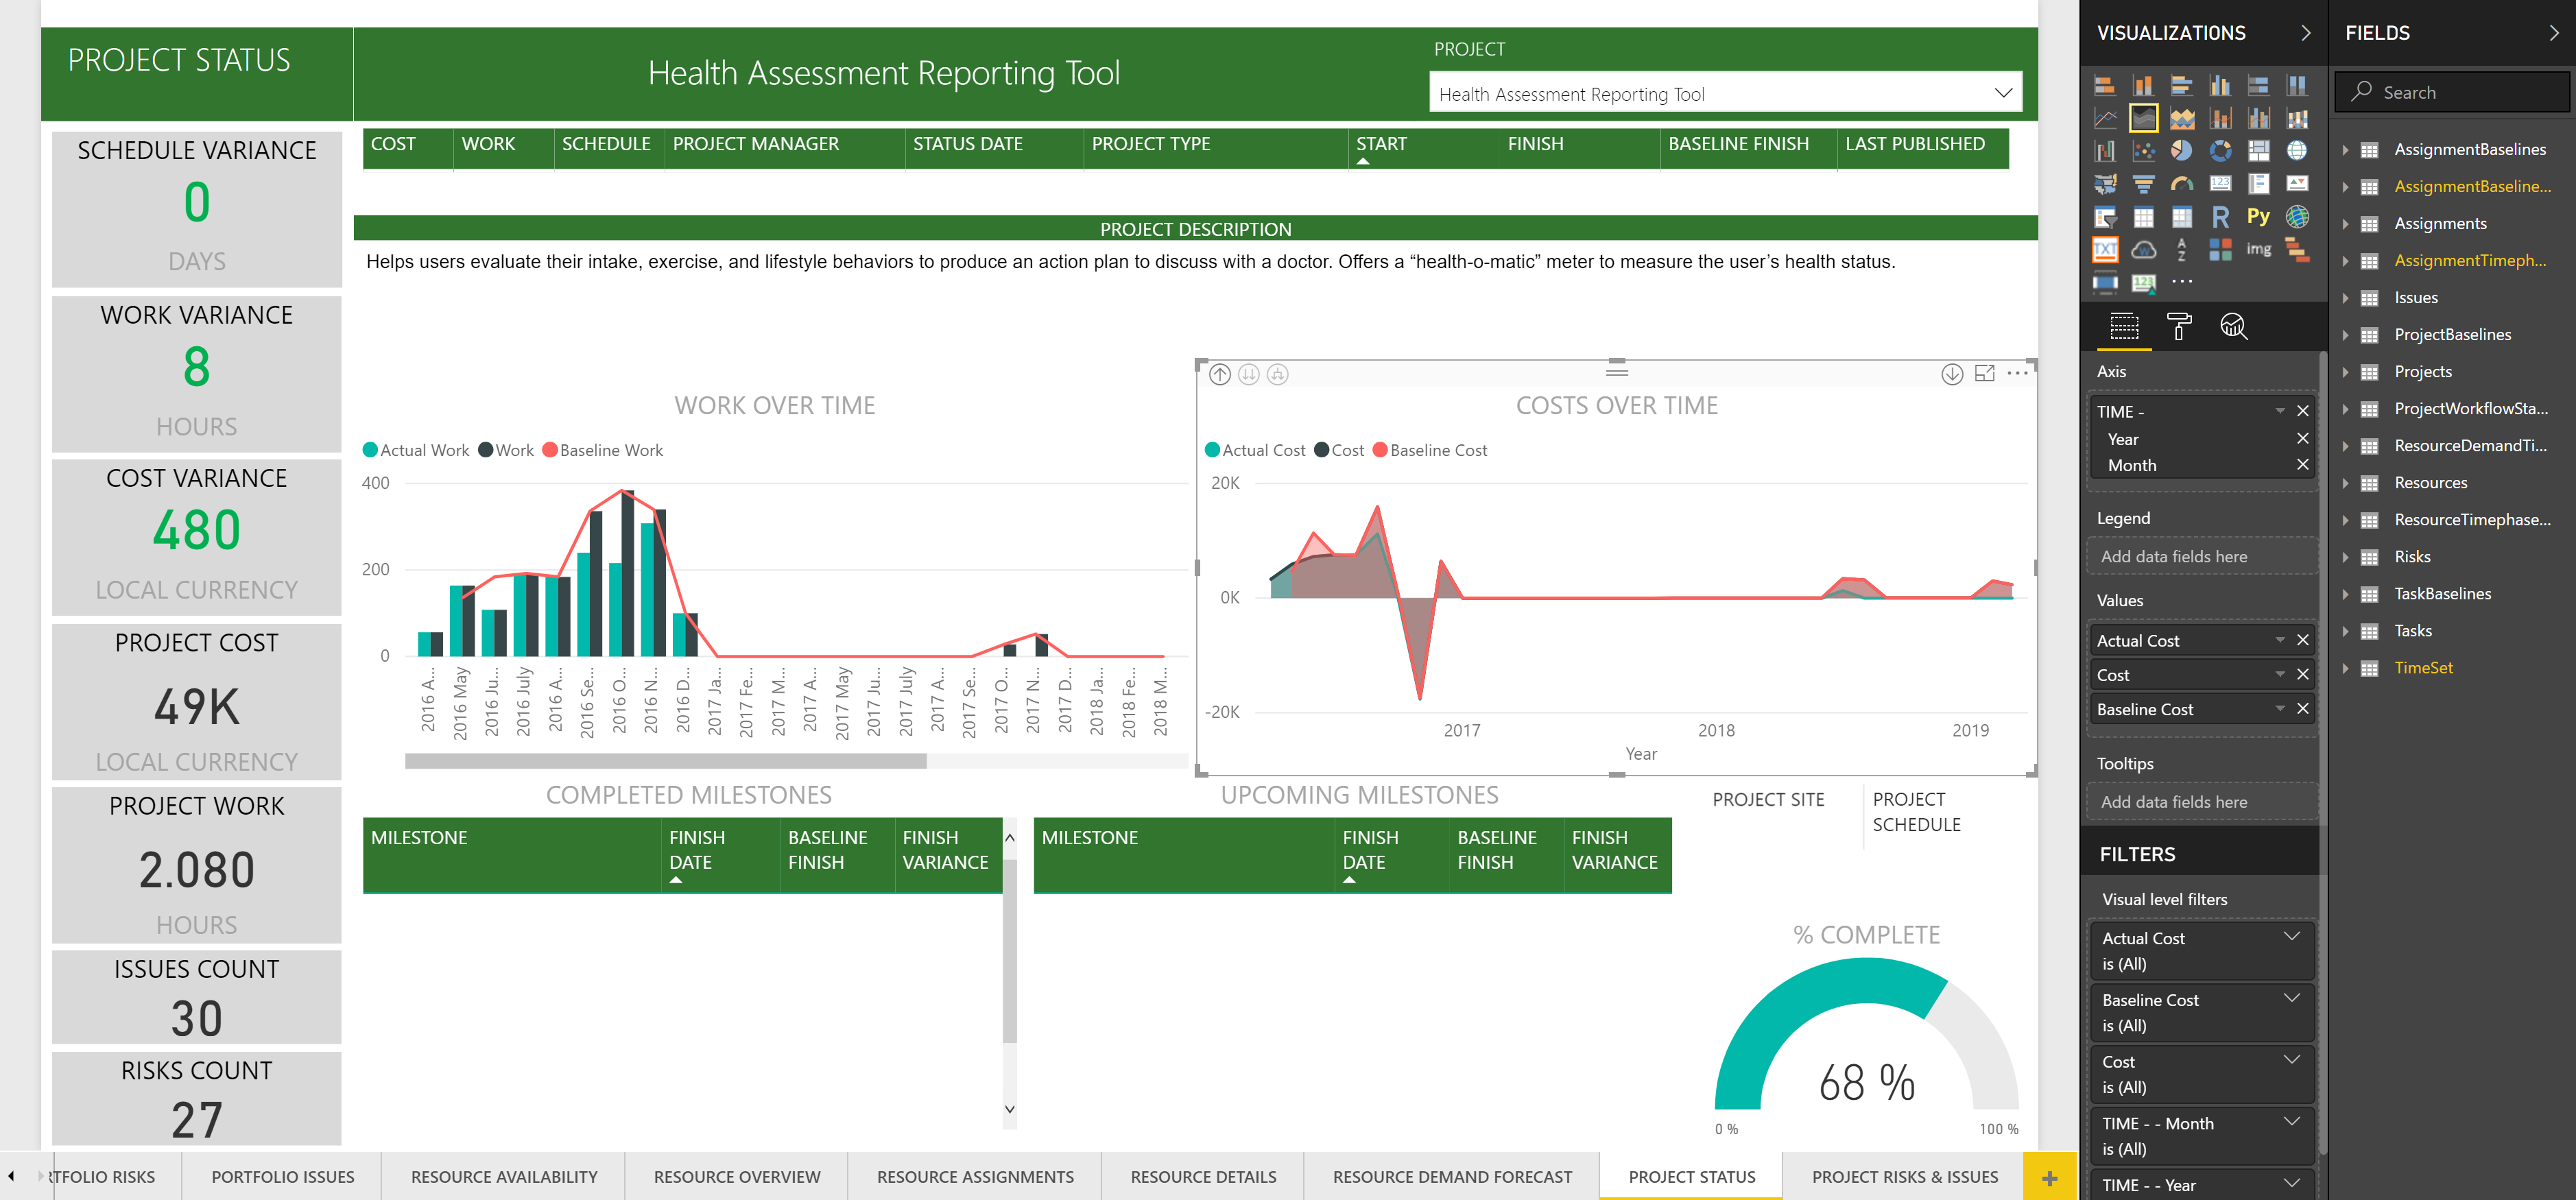This screenshot has width=2576, height=1200.
Task: Click the Search box in the Fields pane
Action: 2450,91
